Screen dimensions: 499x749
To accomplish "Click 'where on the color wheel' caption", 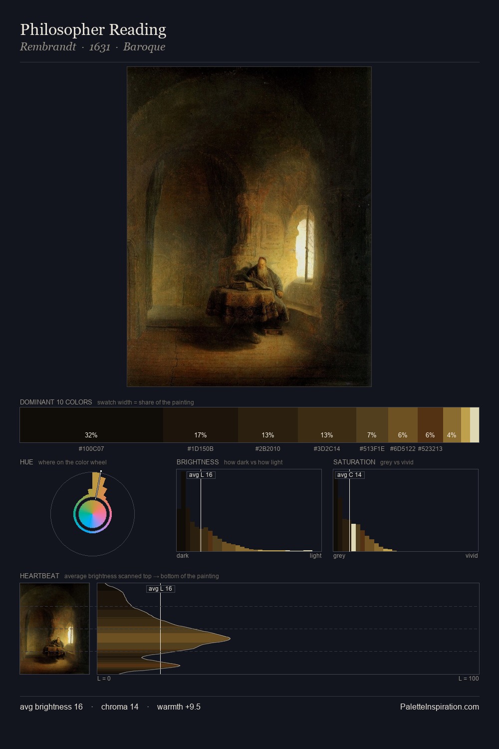I will click(x=72, y=462).
